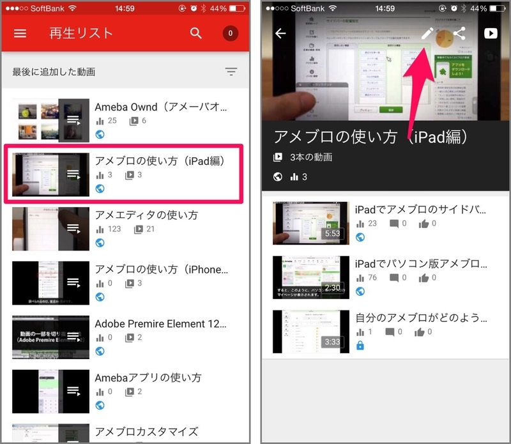Tap the globe privacy icon under Ameba Ownd
Image resolution: width=511 pixels, height=444 pixels.
(100, 134)
